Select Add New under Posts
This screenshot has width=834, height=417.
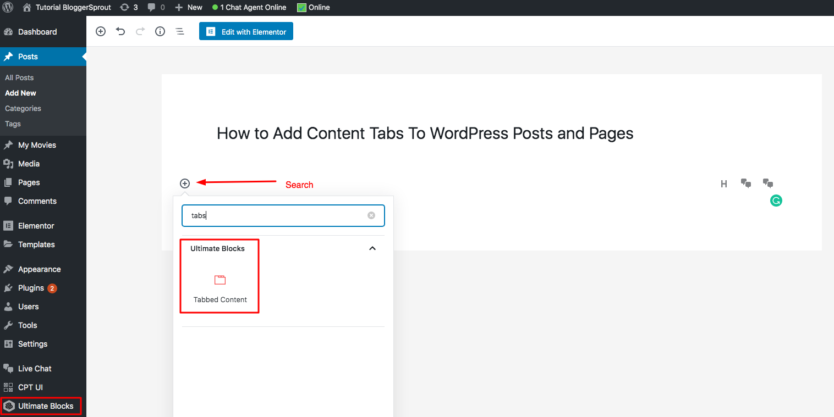pos(20,93)
